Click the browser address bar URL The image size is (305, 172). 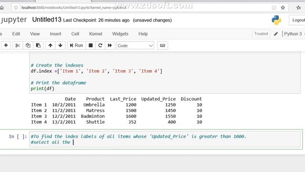[73, 8]
